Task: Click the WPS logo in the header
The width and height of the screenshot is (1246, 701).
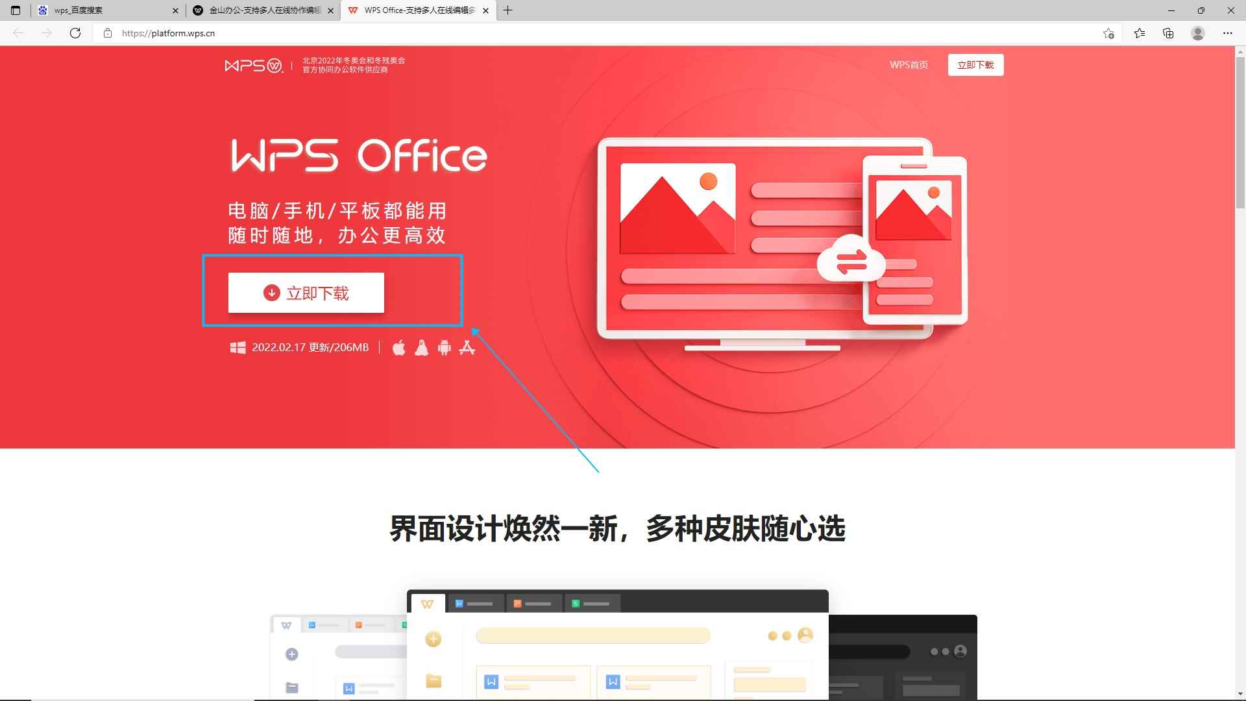Action: (254, 64)
